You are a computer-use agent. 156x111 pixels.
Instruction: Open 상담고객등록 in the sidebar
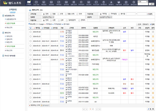11,23
